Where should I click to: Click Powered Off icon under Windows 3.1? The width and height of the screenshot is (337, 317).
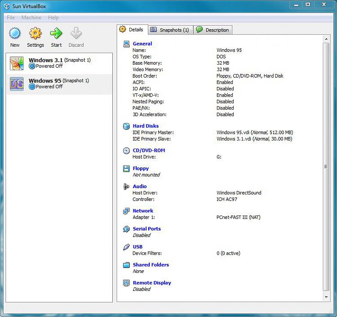tap(32, 66)
